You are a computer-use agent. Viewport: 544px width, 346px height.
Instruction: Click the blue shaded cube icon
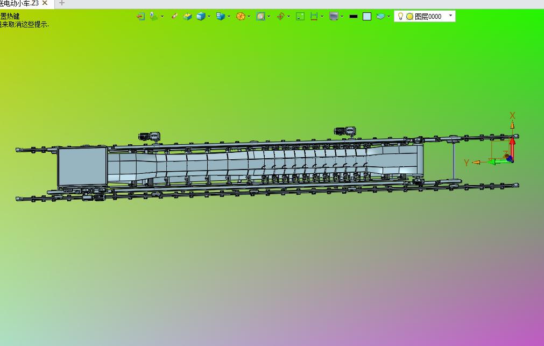pyautogui.click(x=201, y=16)
